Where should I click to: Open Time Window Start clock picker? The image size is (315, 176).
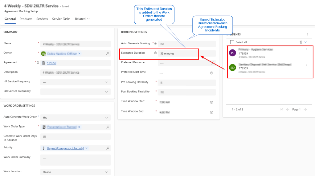tap(211, 102)
